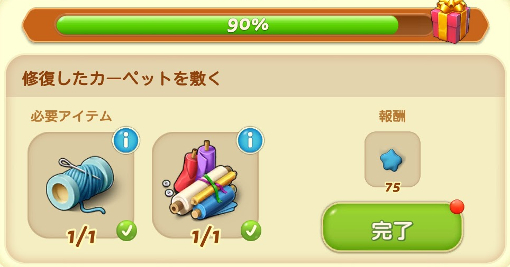Tap the red notification dot on 完了
Image resolution: width=510 pixels, height=267 pixels.
point(457,207)
